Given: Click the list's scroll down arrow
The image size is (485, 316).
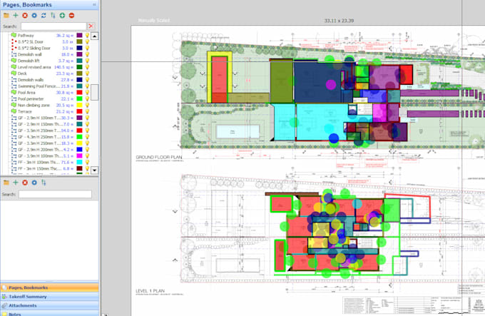Looking at the screenshot, I should tap(94, 170).
